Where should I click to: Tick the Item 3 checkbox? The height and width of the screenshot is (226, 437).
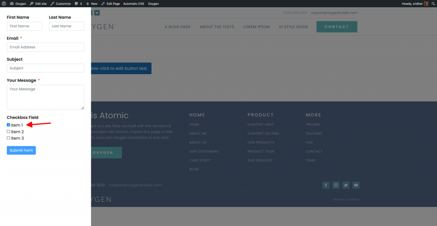click(9, 138)
